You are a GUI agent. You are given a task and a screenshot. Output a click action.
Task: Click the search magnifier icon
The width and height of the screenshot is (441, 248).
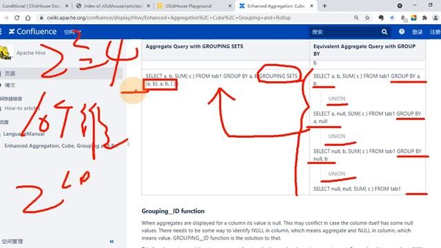pyautogui.click(x=384, y=32)
